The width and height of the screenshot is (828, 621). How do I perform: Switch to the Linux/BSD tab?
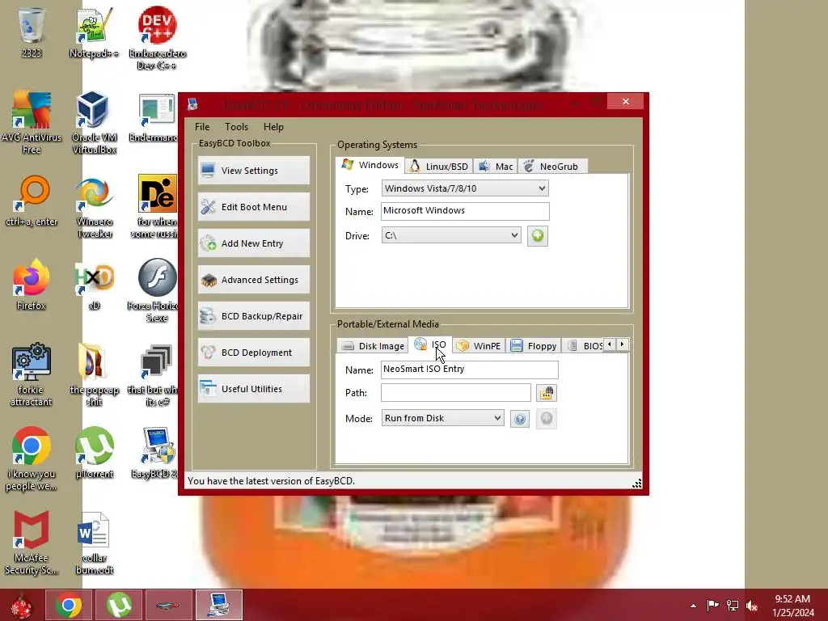(x=439, y=167)
